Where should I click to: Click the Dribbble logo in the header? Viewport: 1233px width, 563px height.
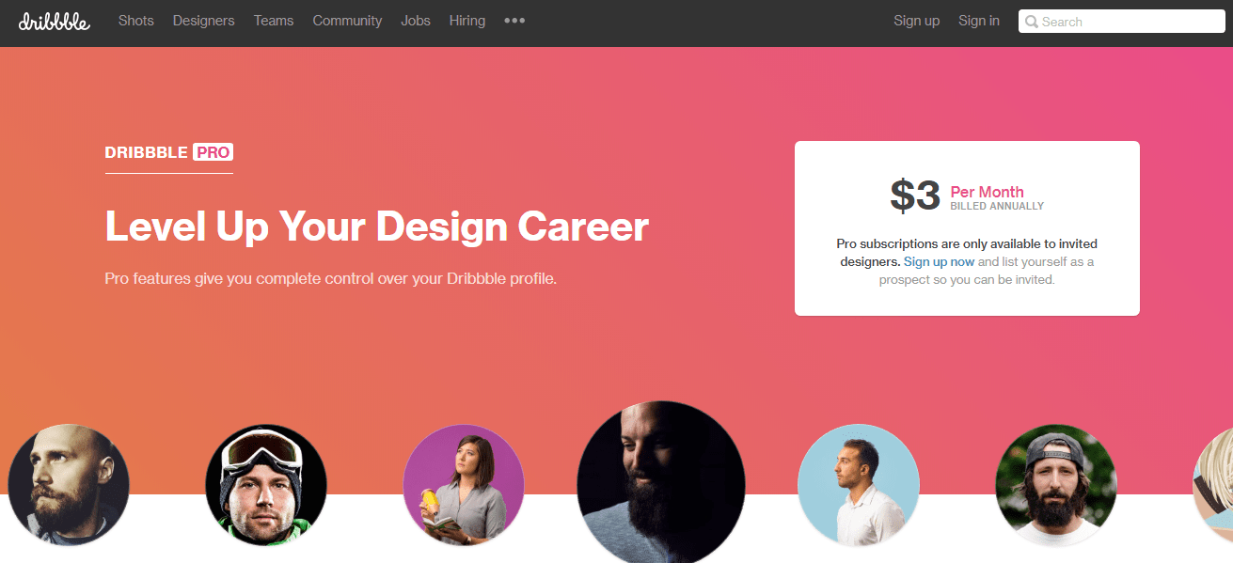pos(54,21)
